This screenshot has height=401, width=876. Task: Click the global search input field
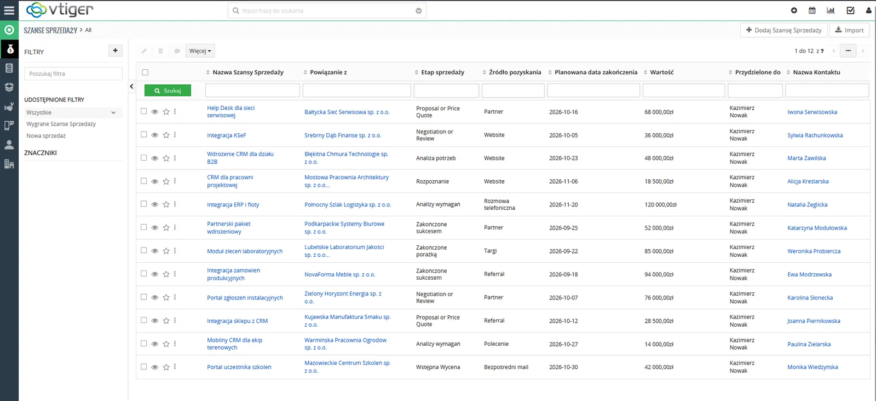coord(327,10)
